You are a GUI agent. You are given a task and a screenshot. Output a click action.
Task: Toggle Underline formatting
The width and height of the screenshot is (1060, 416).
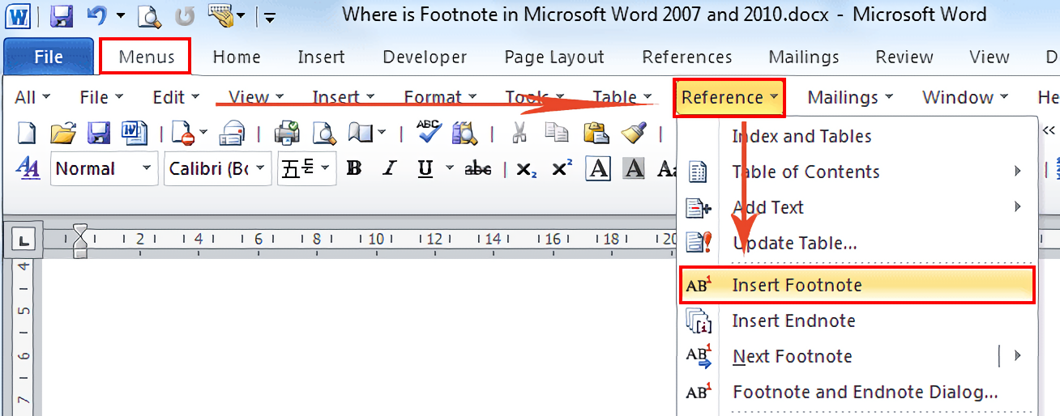(425, 168)
